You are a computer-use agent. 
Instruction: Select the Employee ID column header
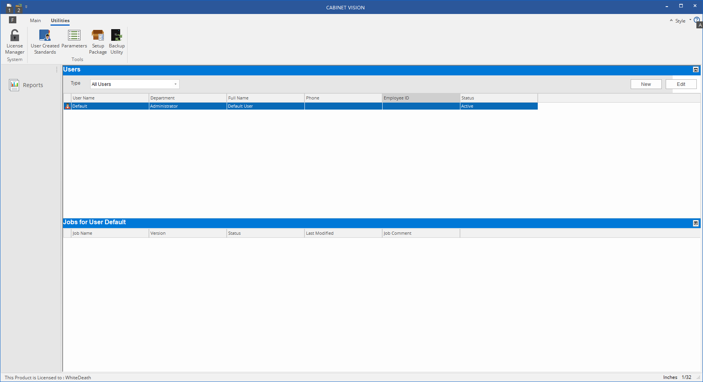[421, 98]
